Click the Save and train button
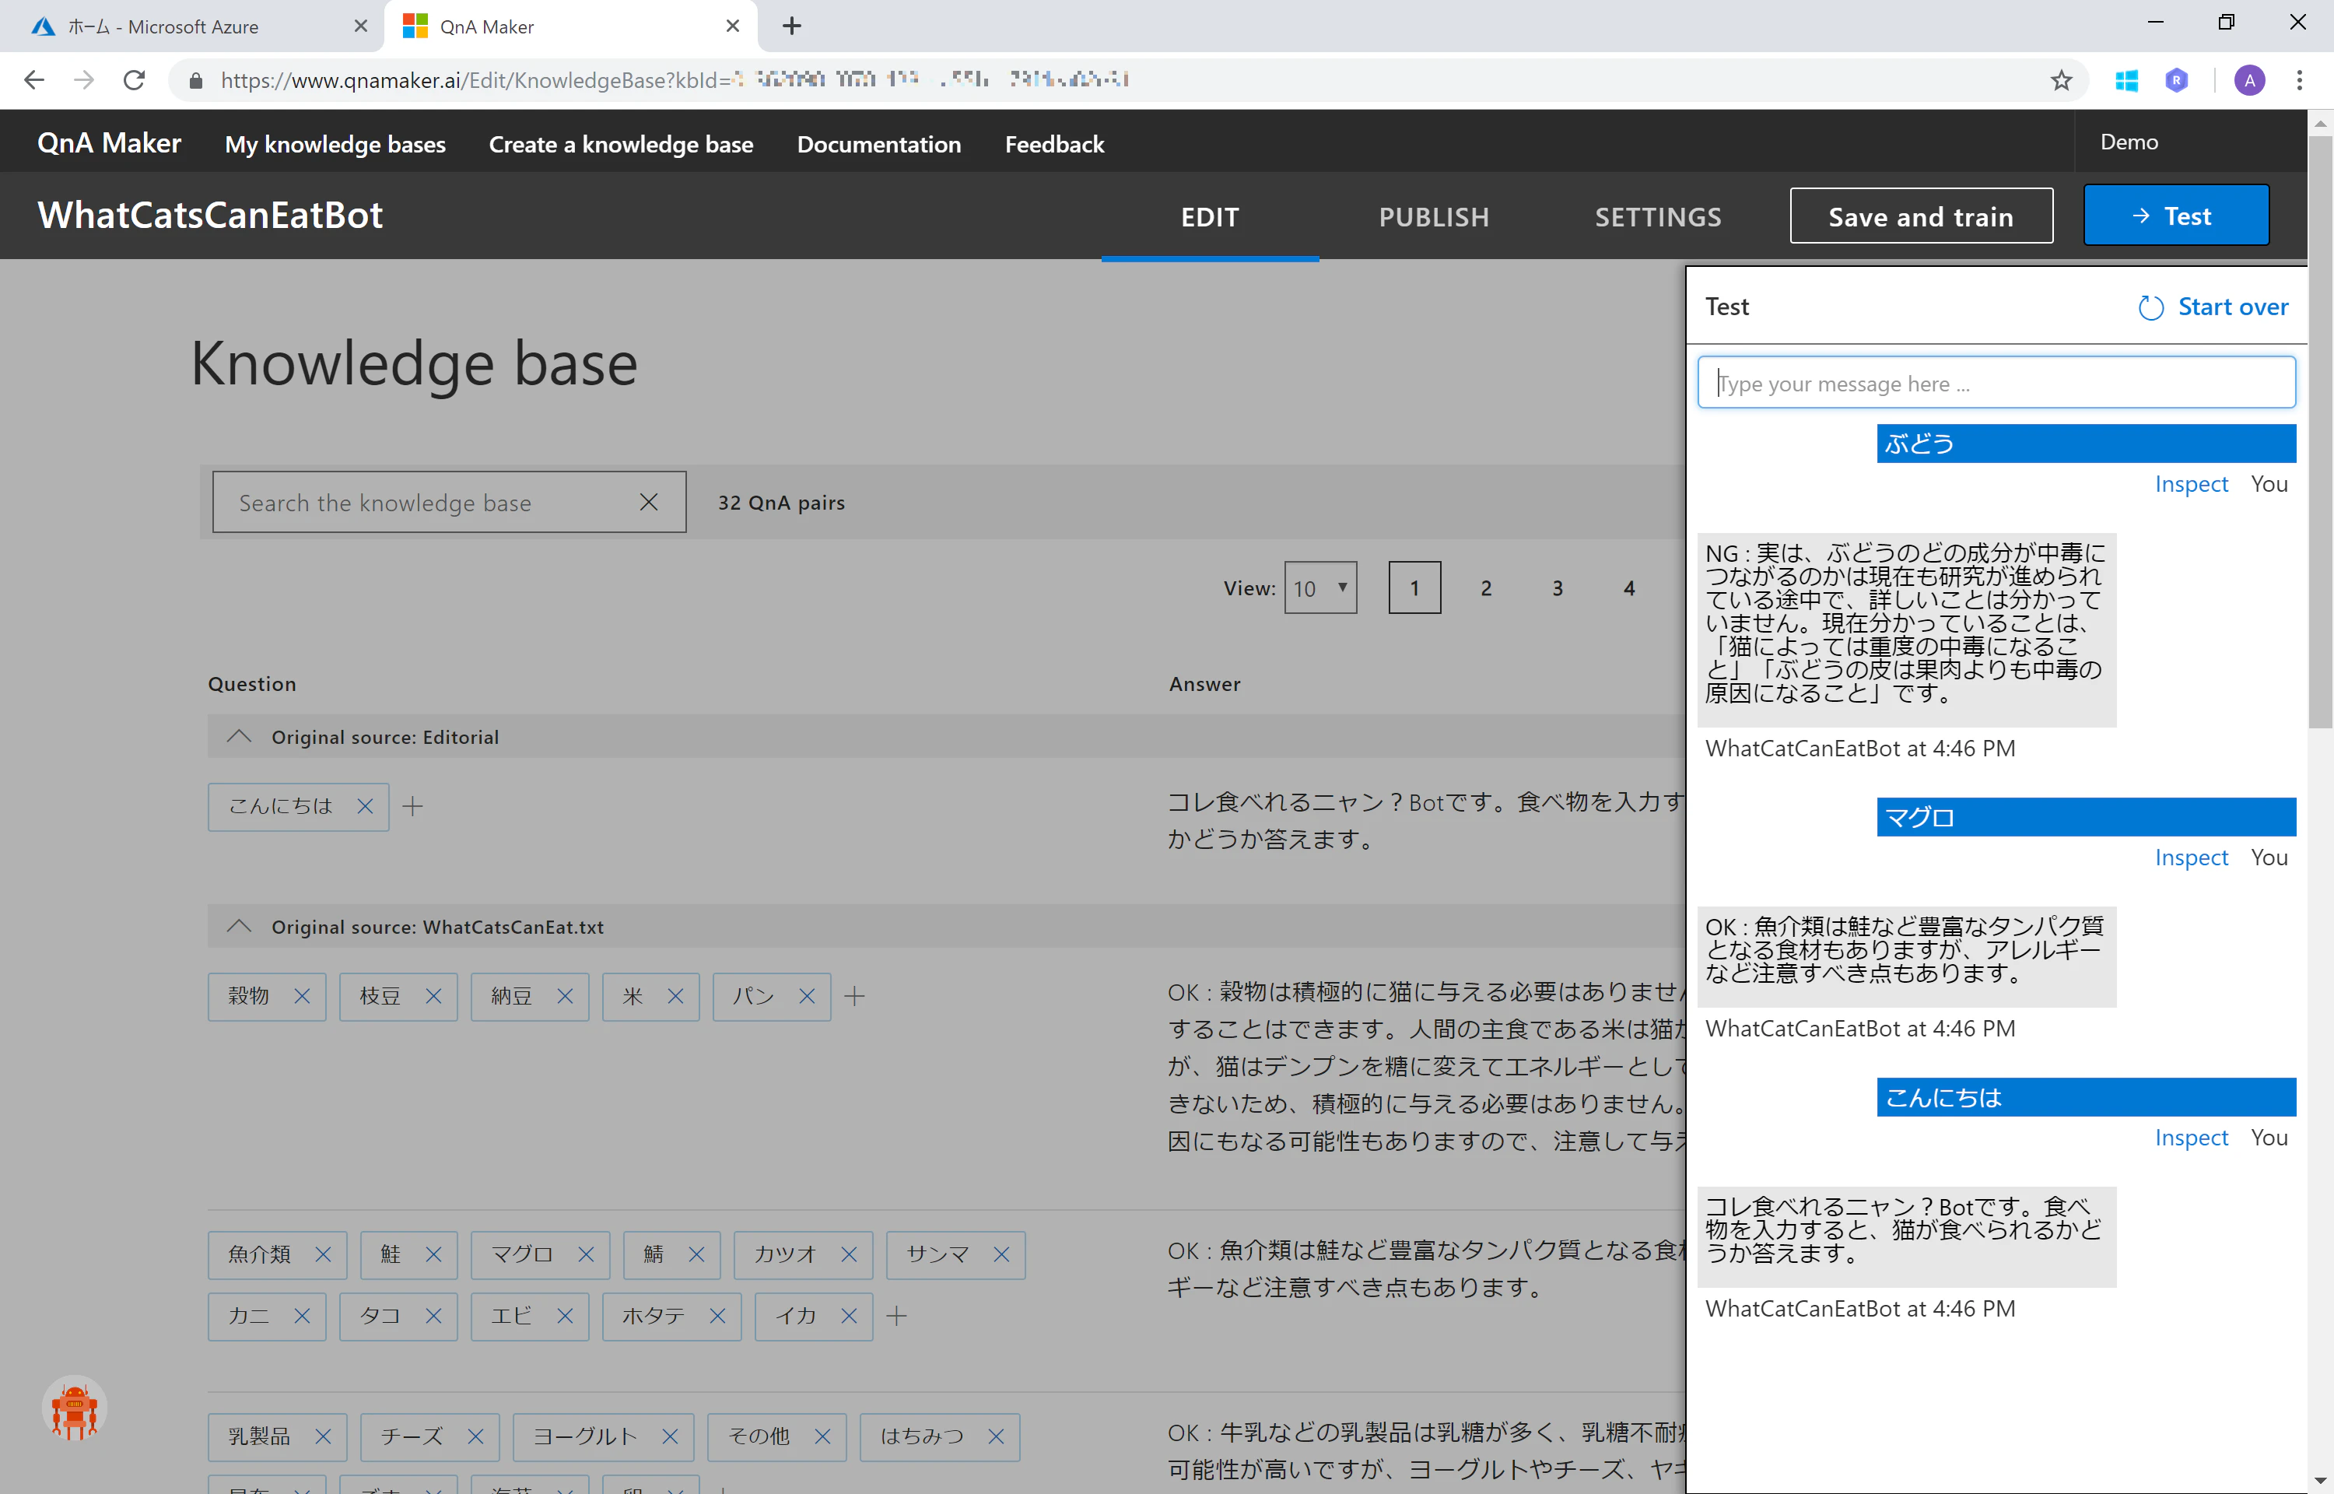The width and height of the screenshot is (2334, 1494). 1921,216
